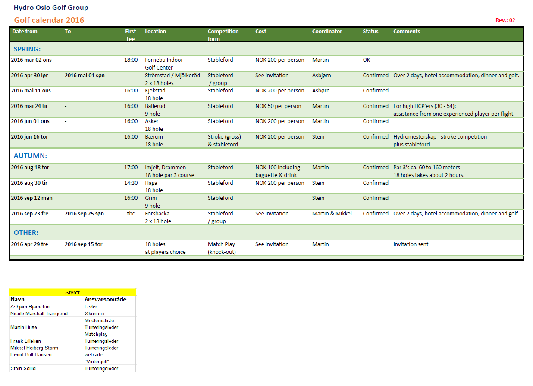Click 'Par 3's ca. 60 to 160 meters' comment
Viewport: 533px width, 386px height.
(426, 168)
